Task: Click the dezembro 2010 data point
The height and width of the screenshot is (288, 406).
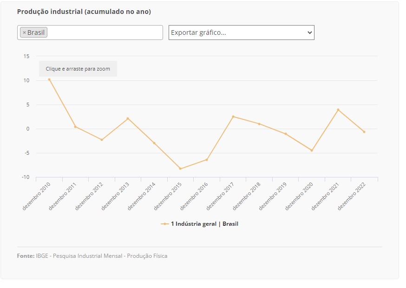Action: point(49,79)
